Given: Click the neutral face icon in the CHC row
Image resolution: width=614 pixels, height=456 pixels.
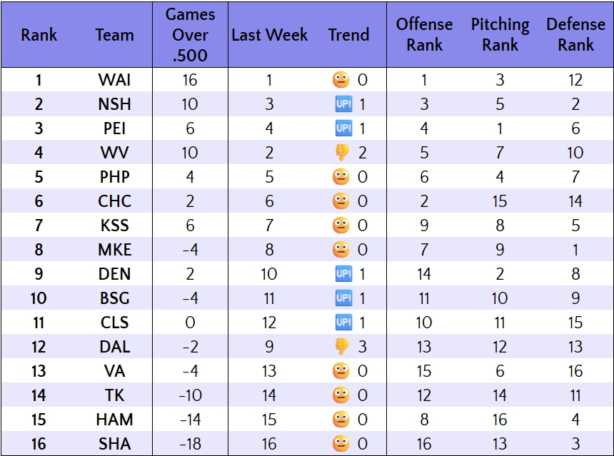Looking at the screenshot, I should (x=341, y=201).
